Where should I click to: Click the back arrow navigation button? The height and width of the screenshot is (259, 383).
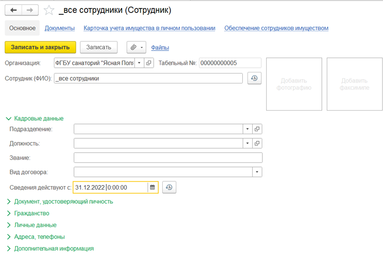point(13,10)
